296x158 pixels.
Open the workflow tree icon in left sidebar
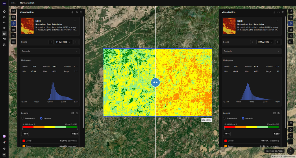tap(4, 39)
